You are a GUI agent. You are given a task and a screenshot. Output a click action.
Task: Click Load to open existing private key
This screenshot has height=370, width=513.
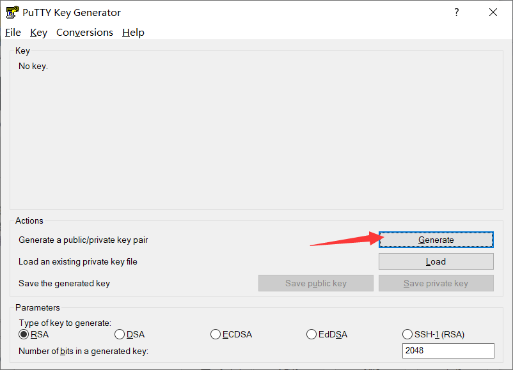tap(436, 261)
